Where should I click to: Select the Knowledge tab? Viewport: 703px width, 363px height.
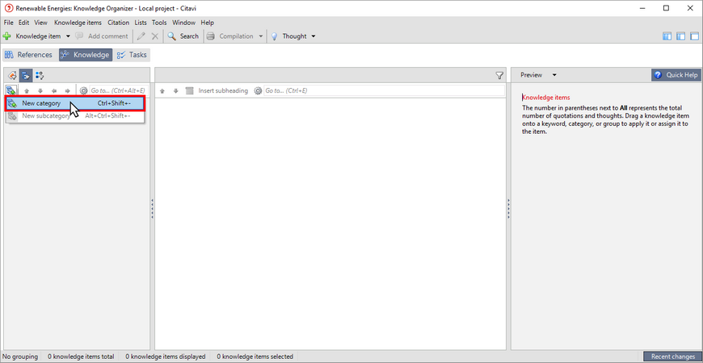coord(86,55)
